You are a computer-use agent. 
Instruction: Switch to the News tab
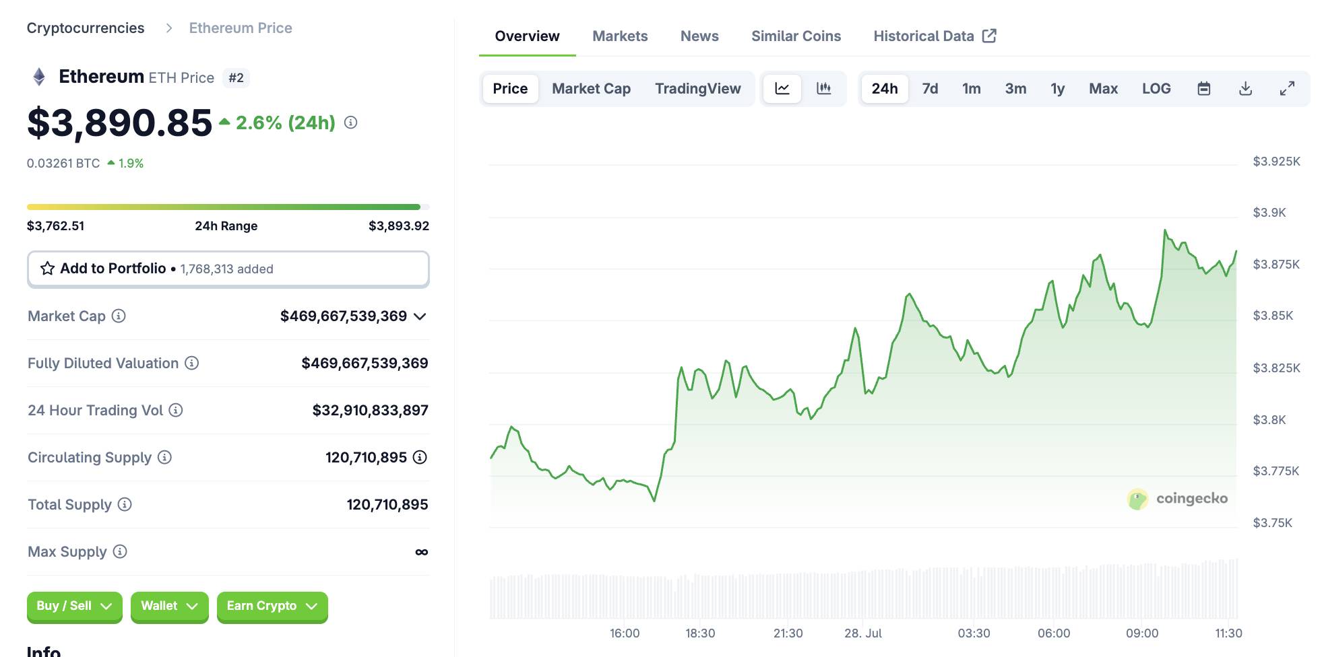(x=699, y=36)
